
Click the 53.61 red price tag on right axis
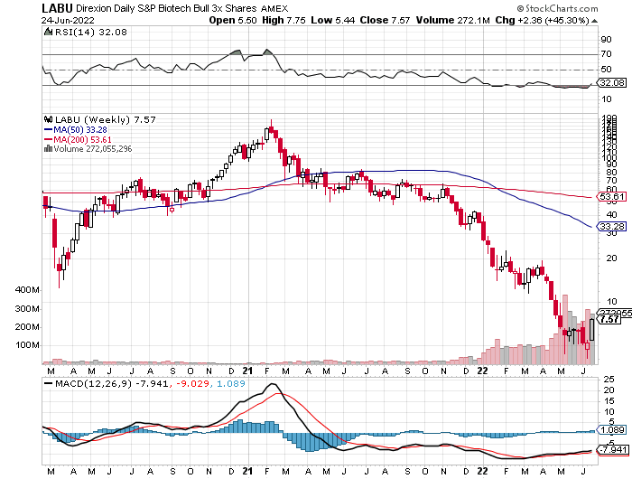612,197
